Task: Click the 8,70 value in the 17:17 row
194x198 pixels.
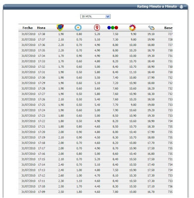Action: pos(115,148)
